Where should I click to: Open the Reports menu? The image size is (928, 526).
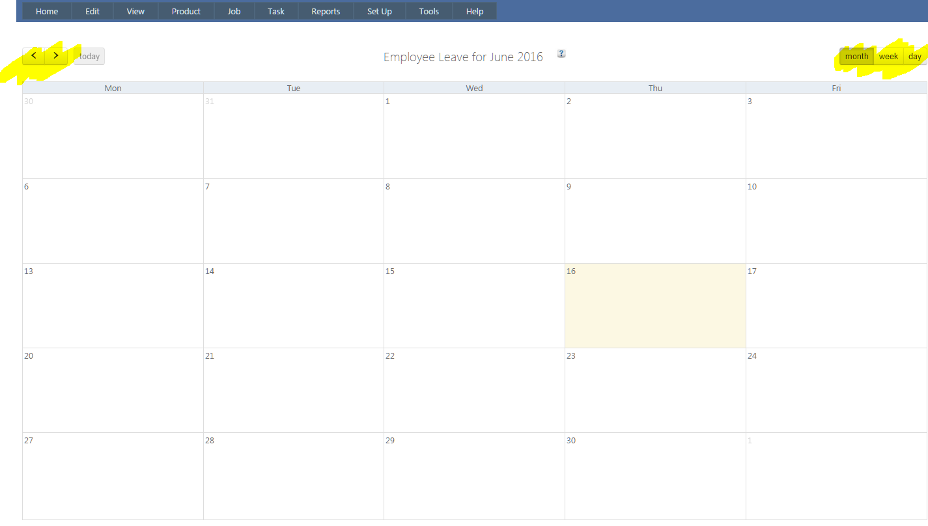(x=326, y=11)
